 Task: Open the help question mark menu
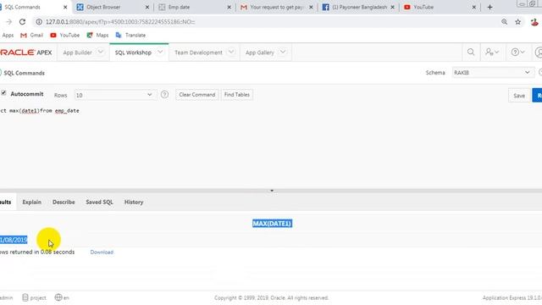[517, 53]
